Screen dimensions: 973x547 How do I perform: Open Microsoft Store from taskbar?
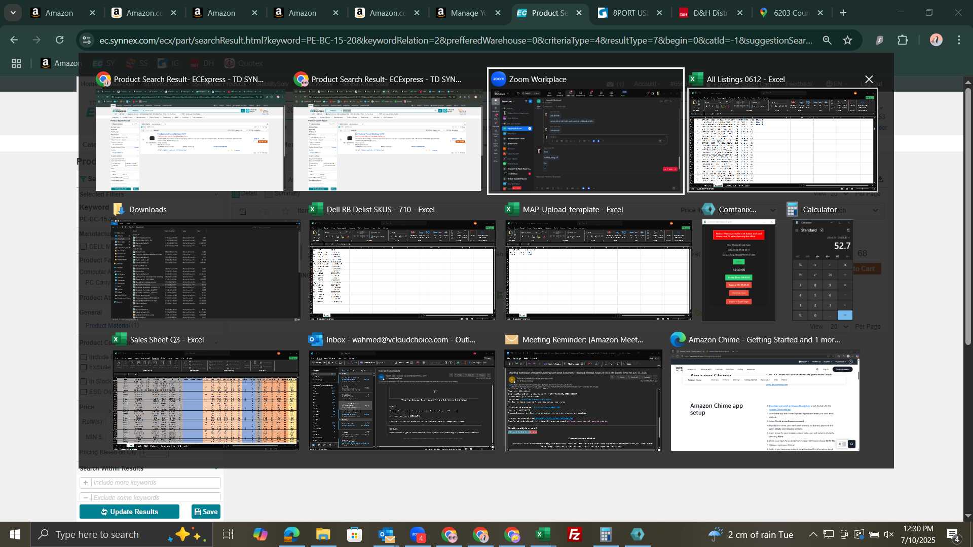tap(354, 534)
